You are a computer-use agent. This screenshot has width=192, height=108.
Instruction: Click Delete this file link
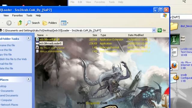click(x=7, y=68)
